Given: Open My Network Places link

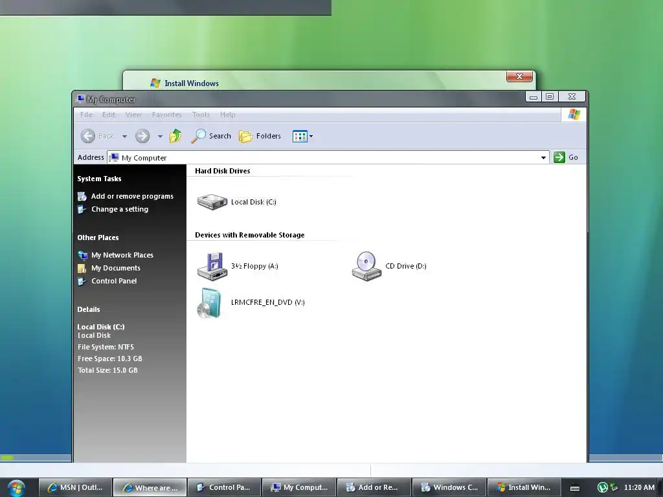Looking at the screenshot, I should coord(122,255).
